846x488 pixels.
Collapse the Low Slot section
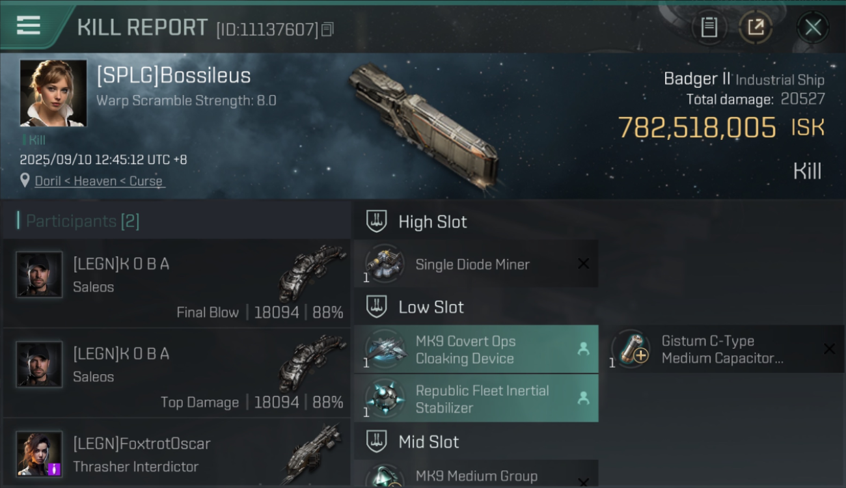click(x=376, y=306)
